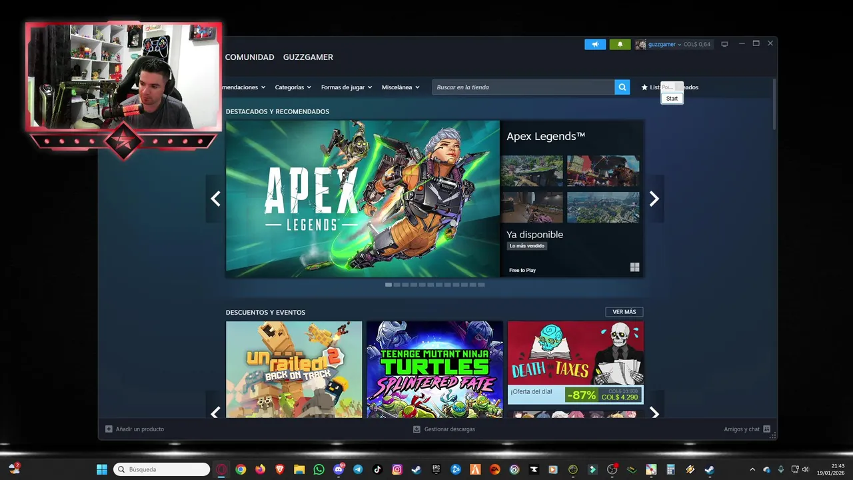Click the Windows taskbar Búsqueda box
The width and height of the screenshot is (853, 480).
point(161,469)
